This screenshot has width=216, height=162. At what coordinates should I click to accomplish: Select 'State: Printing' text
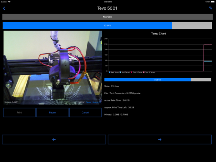pyautogui.click(x=112, y=86)
